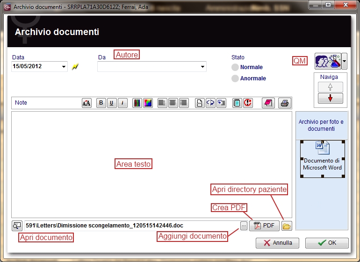Click the Annulla button
360x262 pixels.
[277, 243]
